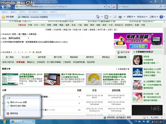Open the recent pages dropdown arrow
The height and width of the screenshot is (124, 166).
[13, 7]
